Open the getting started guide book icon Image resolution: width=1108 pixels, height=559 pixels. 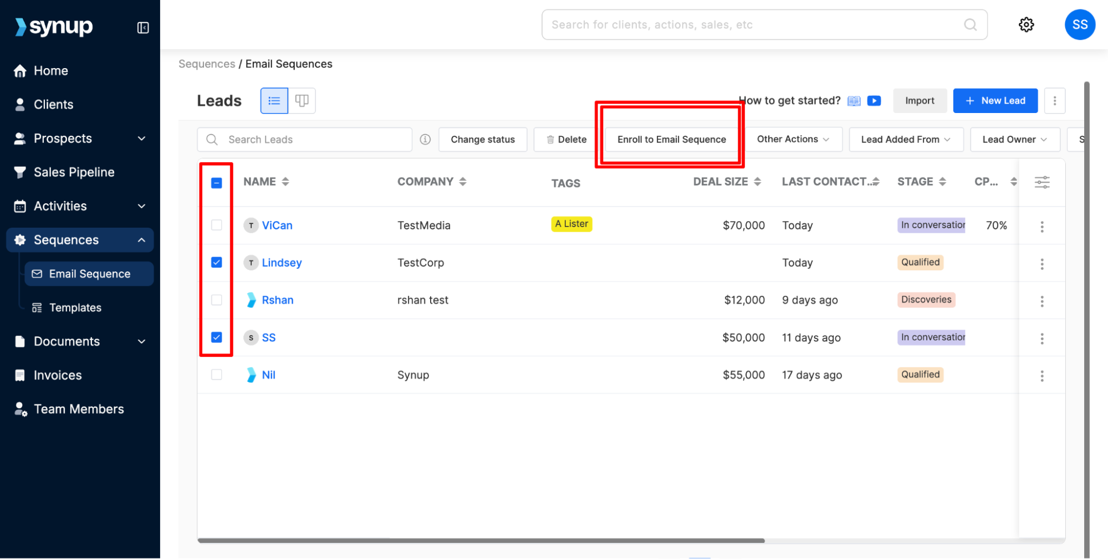coord(854,101)
